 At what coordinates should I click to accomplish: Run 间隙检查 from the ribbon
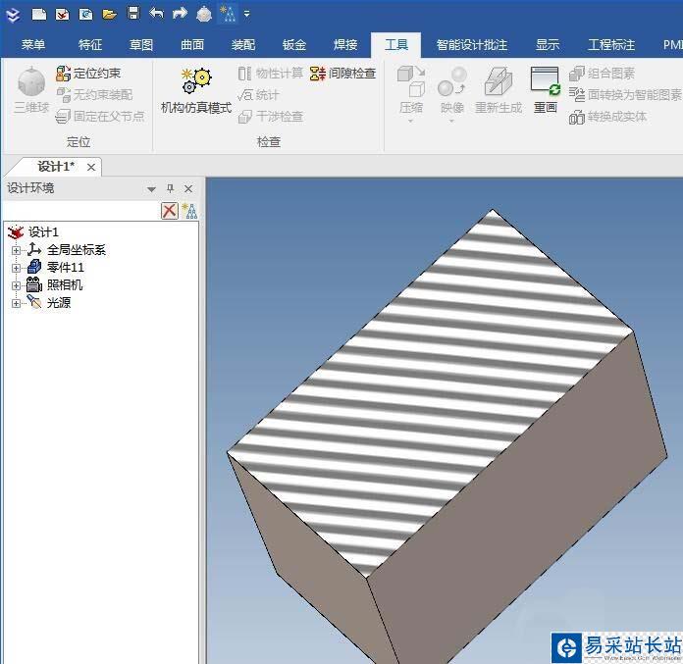coord(342,74)
